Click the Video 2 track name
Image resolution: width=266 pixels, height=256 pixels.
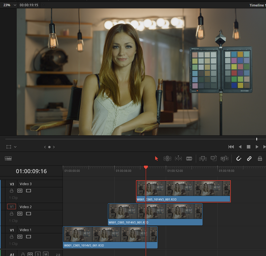[x=26, y=207]
